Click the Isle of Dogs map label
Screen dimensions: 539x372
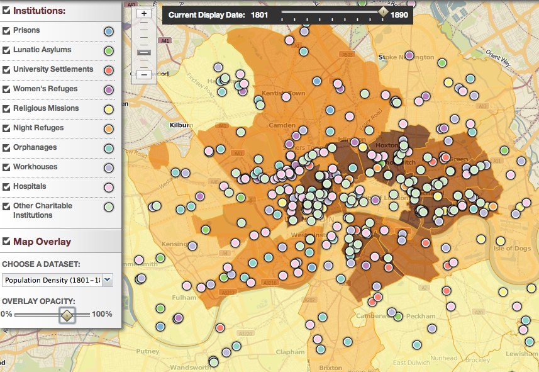pos(512,249)
